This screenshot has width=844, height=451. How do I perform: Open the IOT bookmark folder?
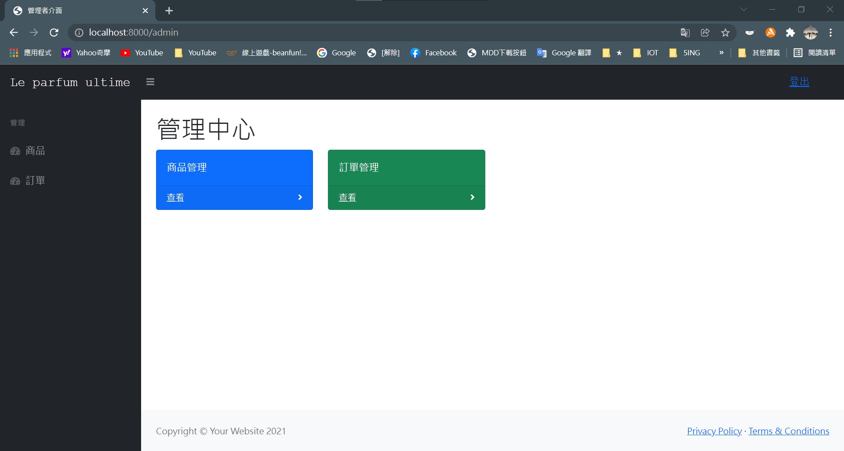[x=646, y=53]
